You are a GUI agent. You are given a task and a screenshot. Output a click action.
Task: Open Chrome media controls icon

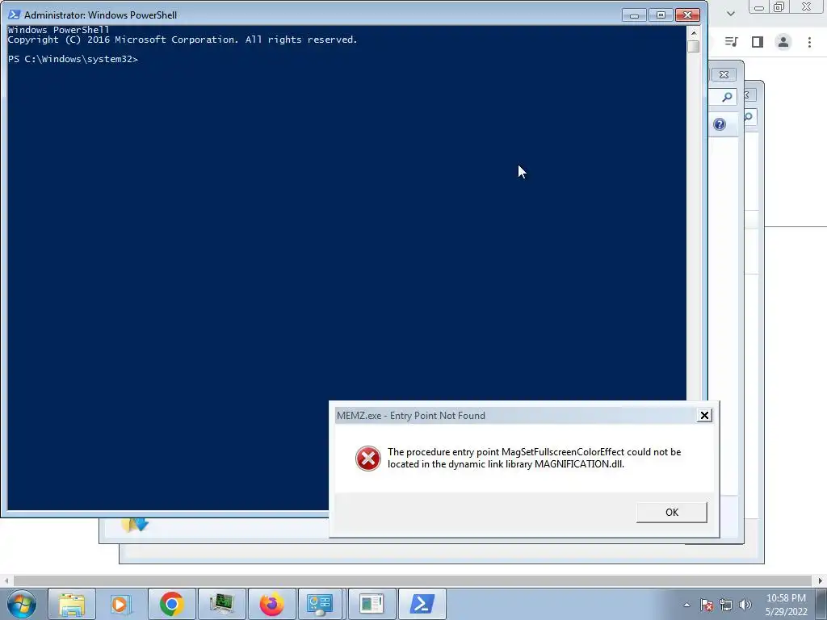click(x=731, y=42)
